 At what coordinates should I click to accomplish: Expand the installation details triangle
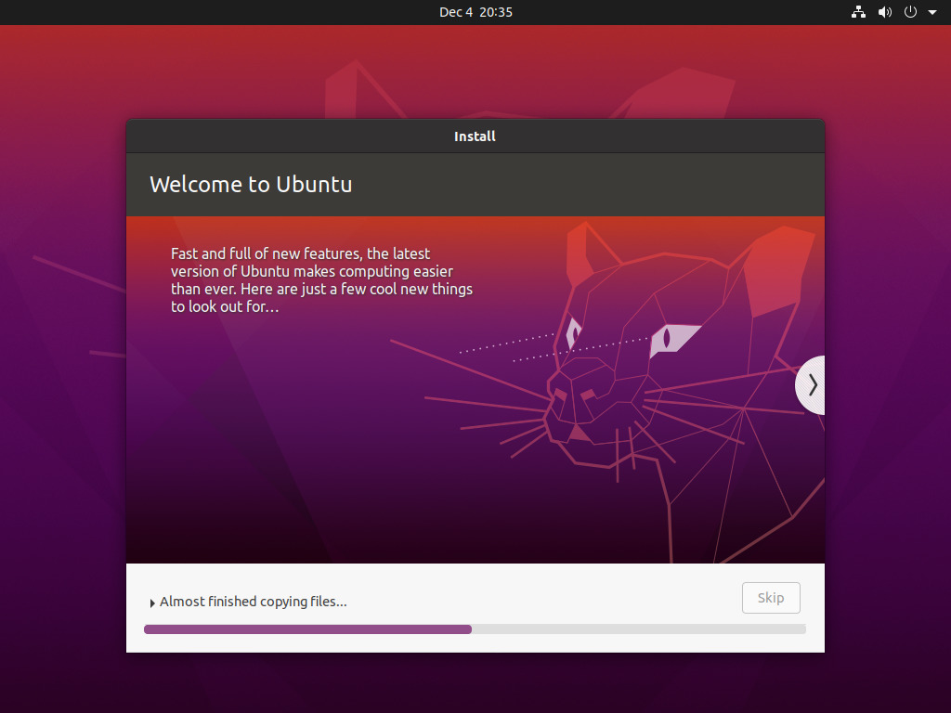click(x=152, y=603)
